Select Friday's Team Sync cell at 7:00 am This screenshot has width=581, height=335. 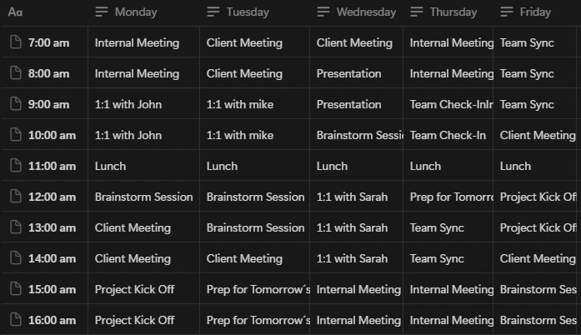535,42
